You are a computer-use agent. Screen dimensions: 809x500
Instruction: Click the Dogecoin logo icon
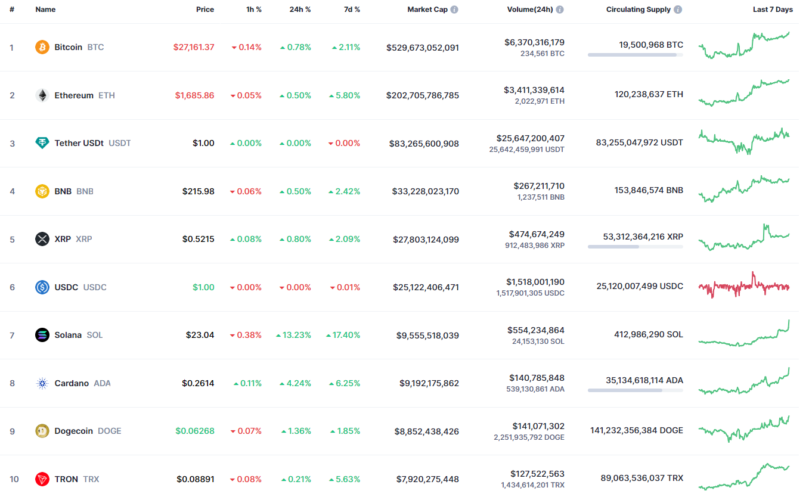coord(42,431)
